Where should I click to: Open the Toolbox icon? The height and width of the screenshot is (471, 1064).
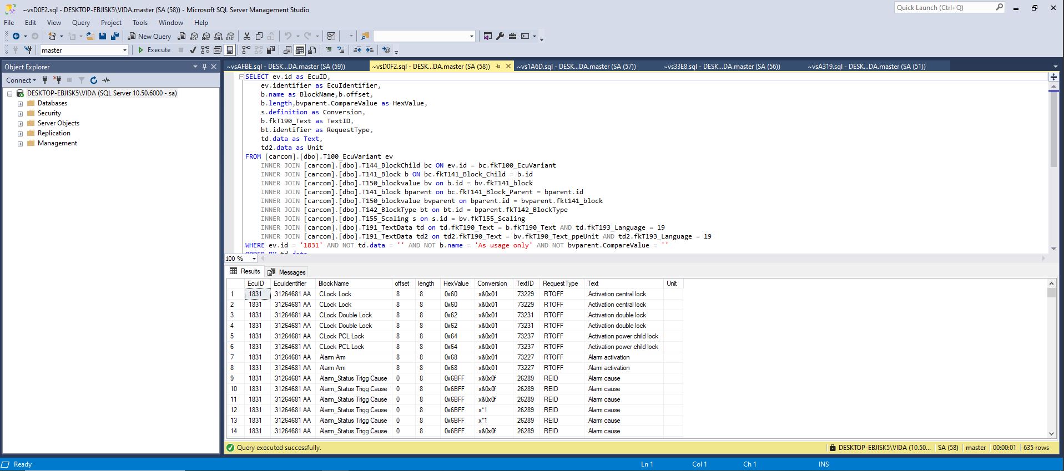[x=512, y=36]
